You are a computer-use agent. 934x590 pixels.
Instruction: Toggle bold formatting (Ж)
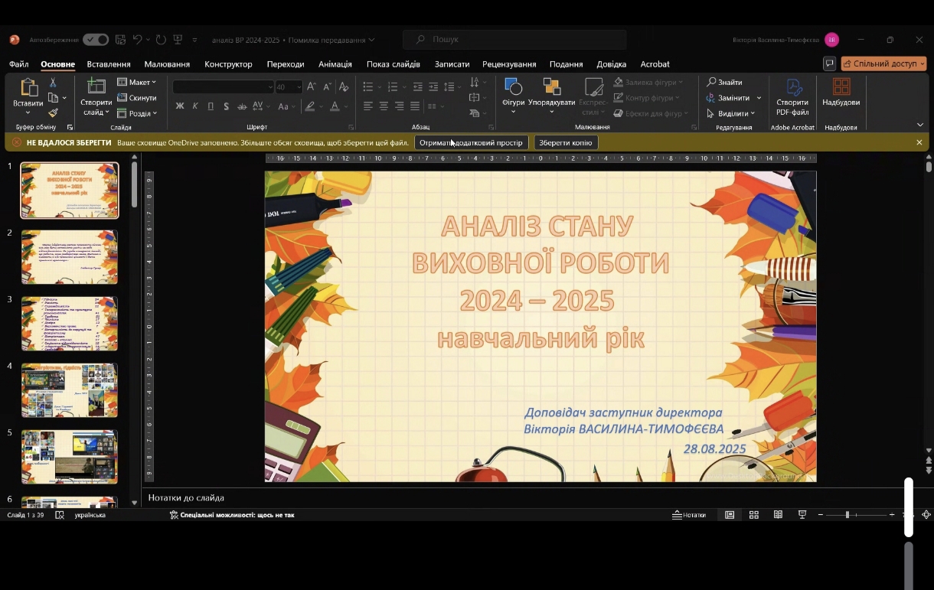[x=180, y=106]
